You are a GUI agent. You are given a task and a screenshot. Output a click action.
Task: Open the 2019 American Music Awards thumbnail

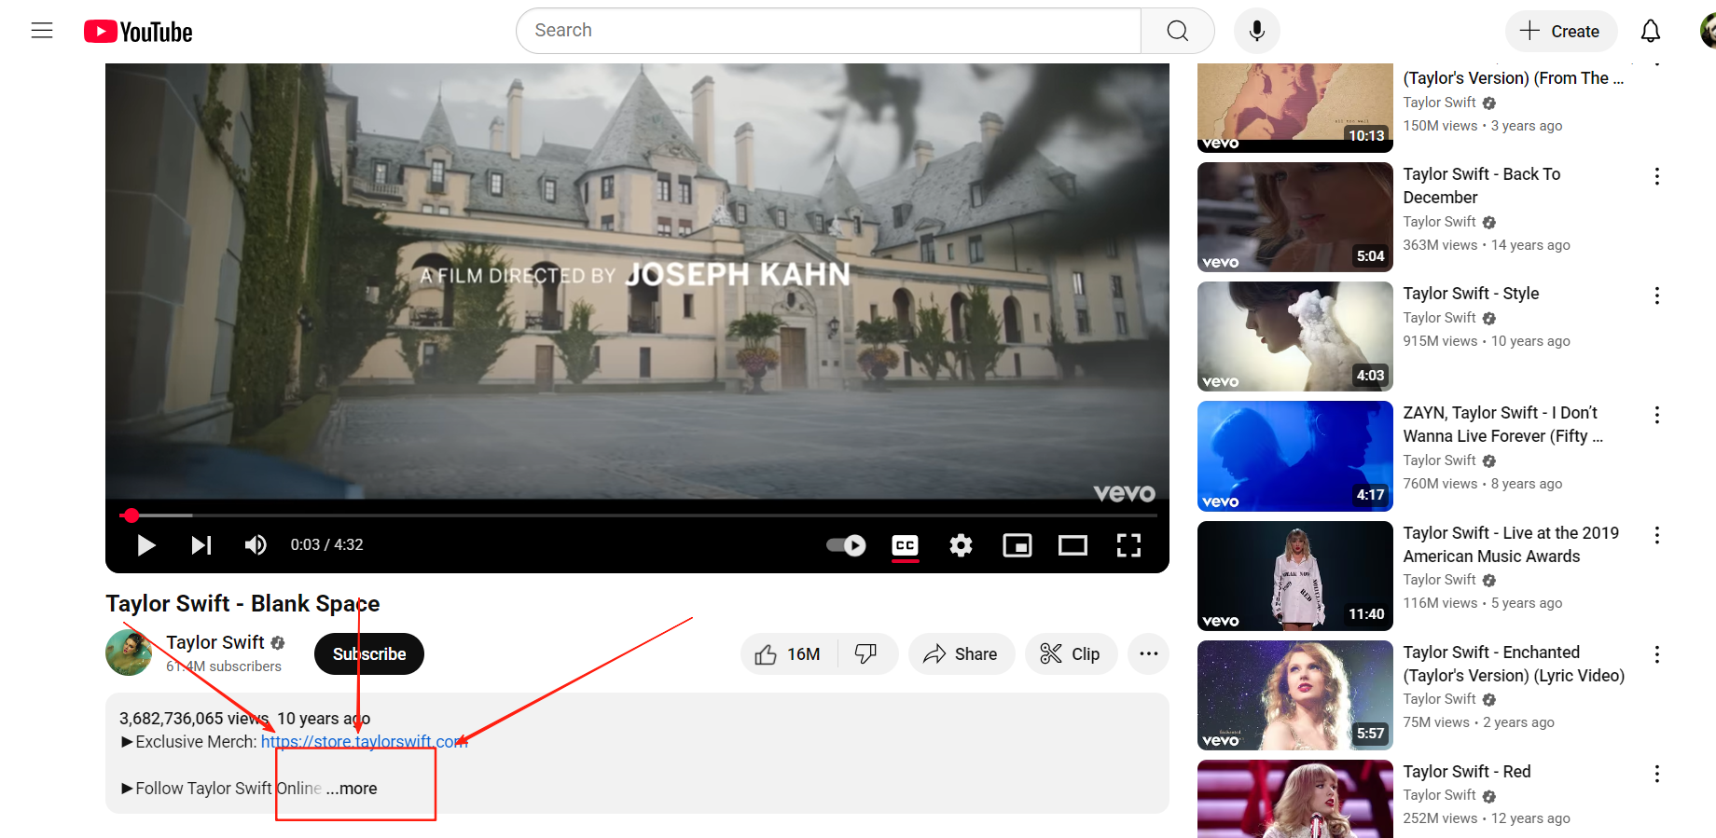tap(1295, 576)
